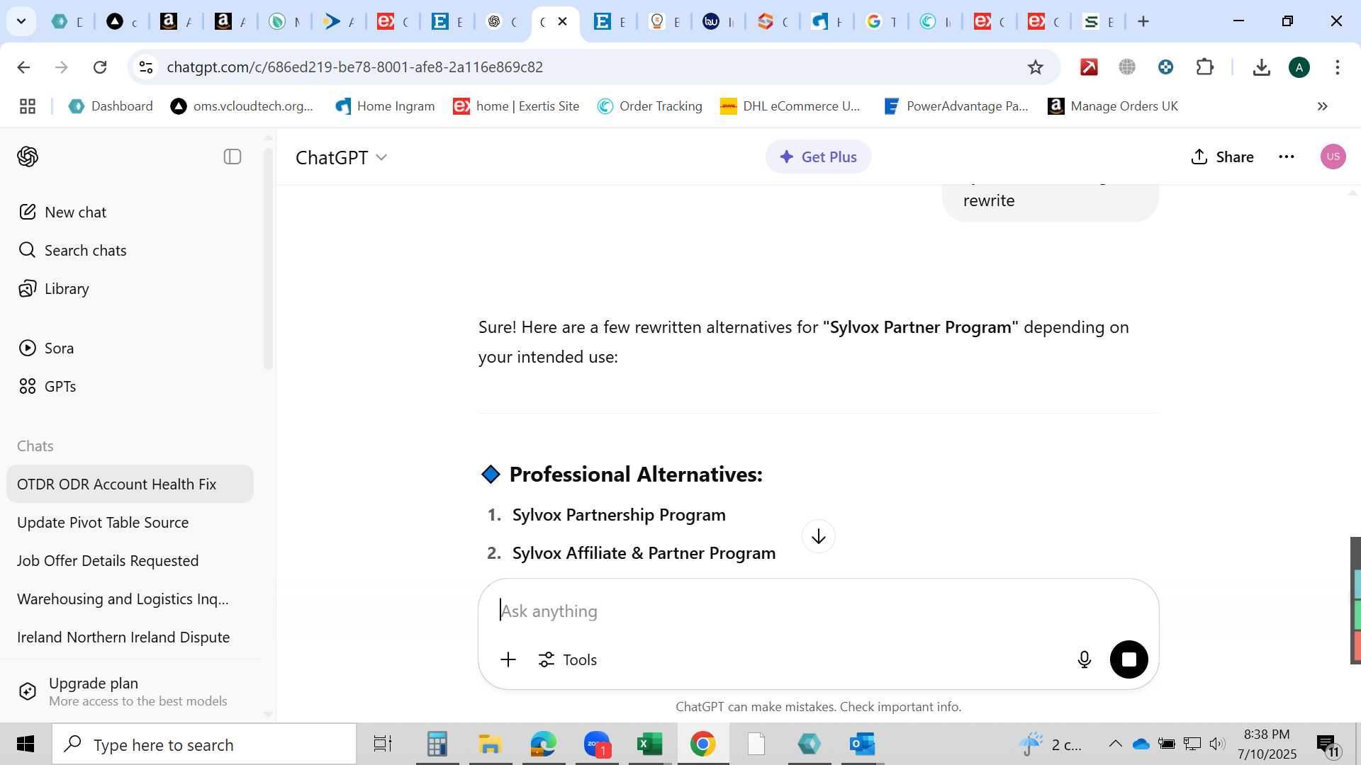Click the red arrow extension icon
Screen dimensions: 1361x765
1089,67
